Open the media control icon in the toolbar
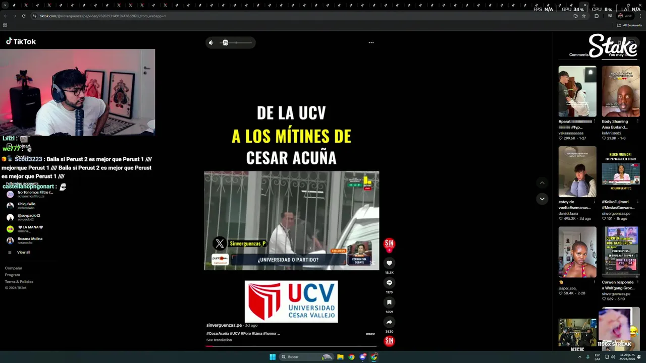The image size is (646, 363). [x=610, y=16]
